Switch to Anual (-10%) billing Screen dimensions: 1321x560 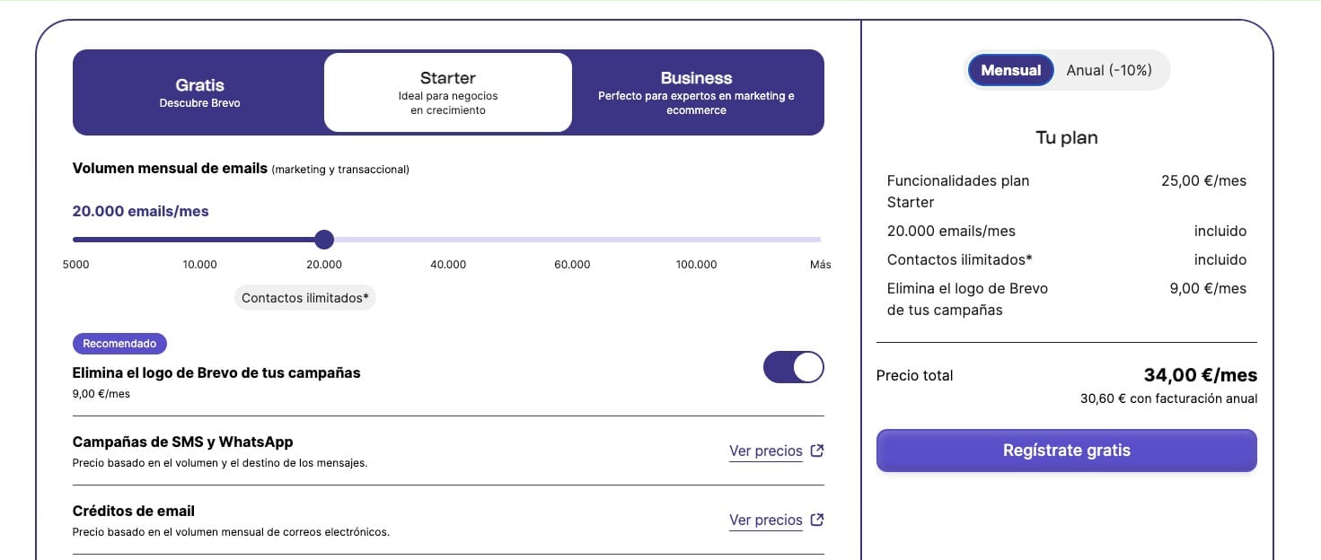tap(1108, 70)
